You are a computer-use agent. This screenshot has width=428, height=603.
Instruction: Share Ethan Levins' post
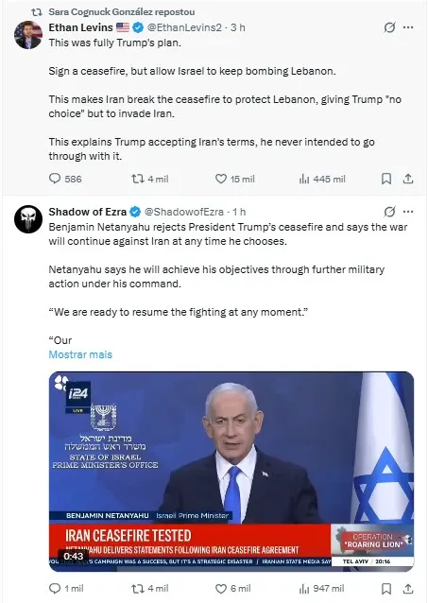tap(407, 179)
